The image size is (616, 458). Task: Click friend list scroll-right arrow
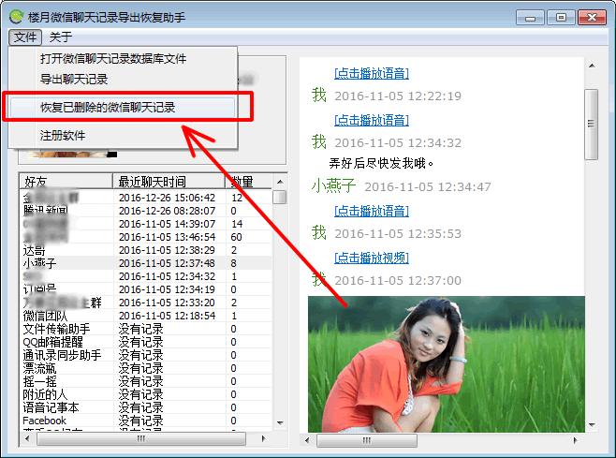coord(263,438)
